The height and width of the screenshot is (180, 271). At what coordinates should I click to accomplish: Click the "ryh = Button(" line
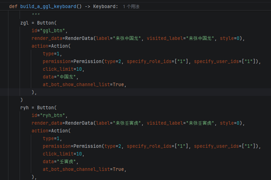[39, 108]
